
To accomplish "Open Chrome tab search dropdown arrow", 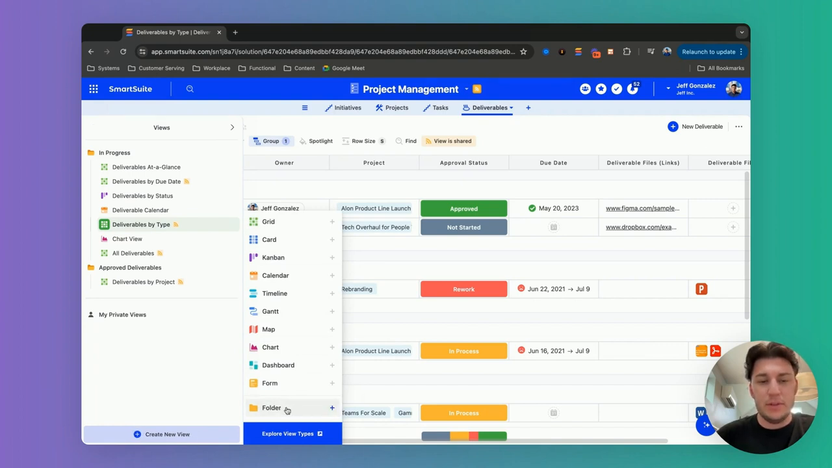I will pos(742,32).
